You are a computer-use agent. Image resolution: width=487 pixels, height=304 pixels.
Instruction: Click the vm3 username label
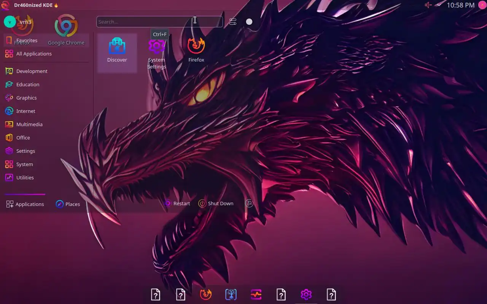pyautogui.click(x=25, y=22)
